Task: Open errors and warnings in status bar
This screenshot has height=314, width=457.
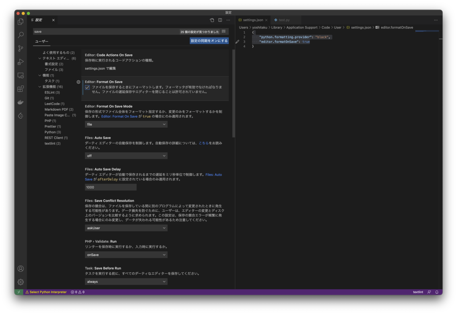Action: click(78, 292)
